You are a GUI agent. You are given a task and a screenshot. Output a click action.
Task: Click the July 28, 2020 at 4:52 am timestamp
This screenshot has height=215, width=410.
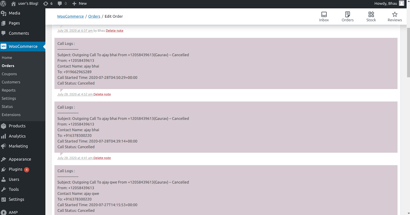point(75,94)
